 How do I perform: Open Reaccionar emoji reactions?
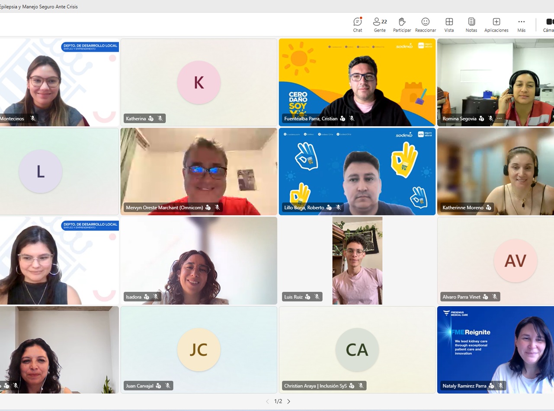point(425,25)
